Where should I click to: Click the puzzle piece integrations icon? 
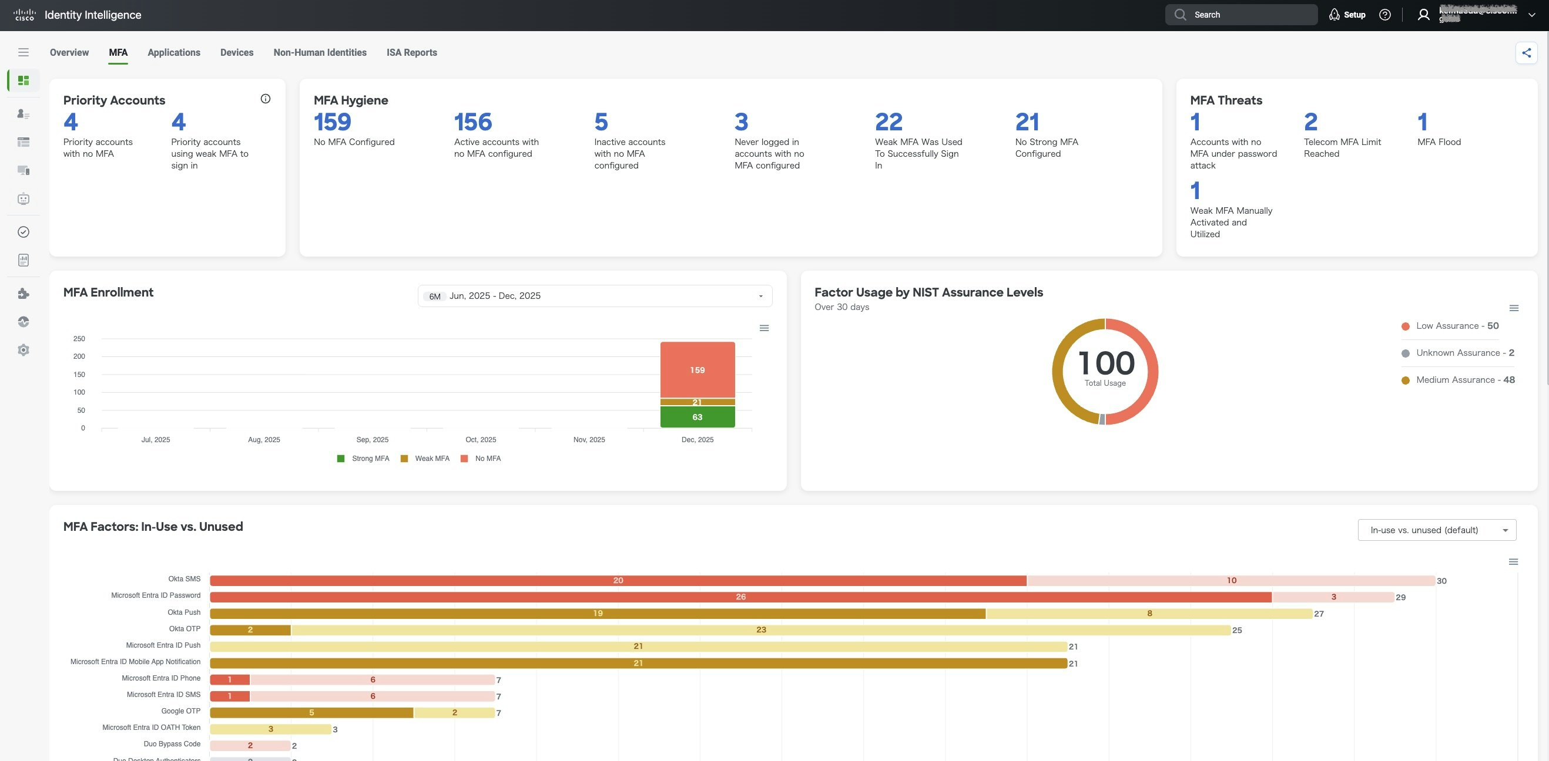[24, 294]
